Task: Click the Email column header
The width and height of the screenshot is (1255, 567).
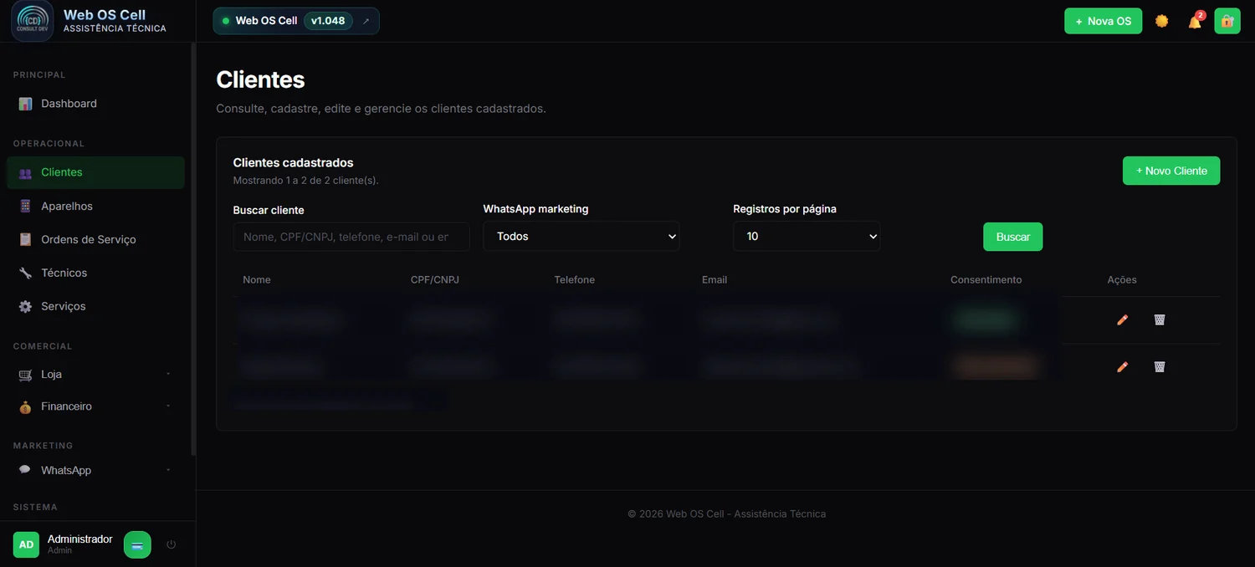Action: [x=715, y=280]
